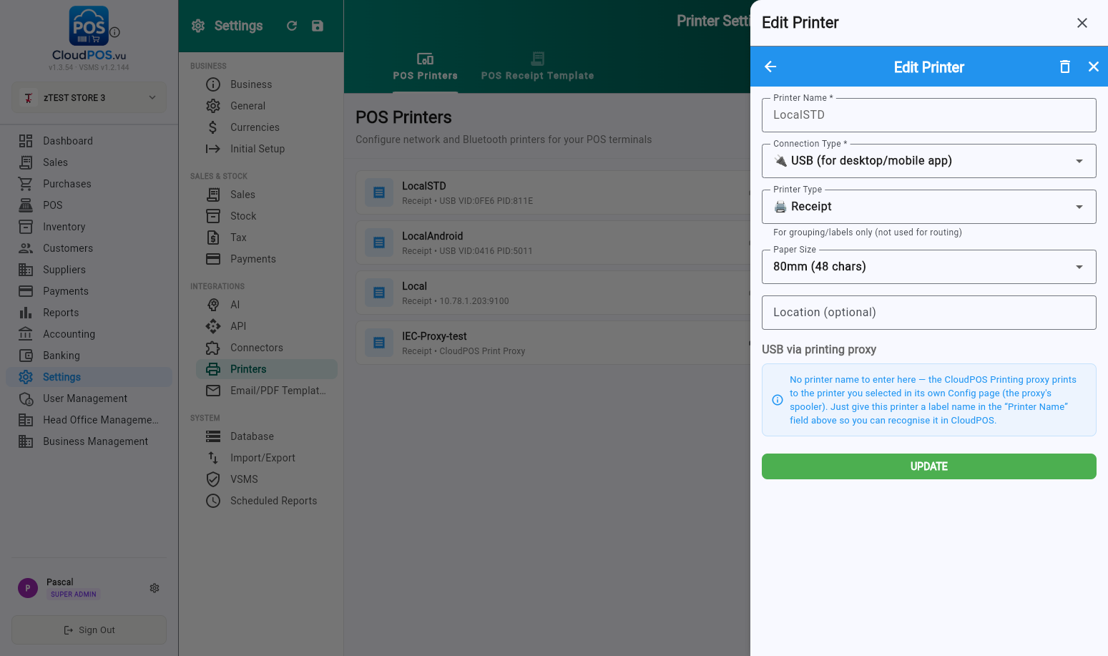Expand the zTEST STORE 3 store selector
This screenshot has width=1108, height=656.
point(89,98)
